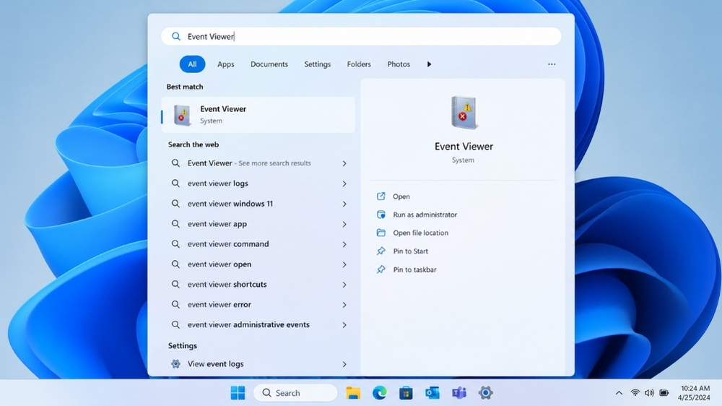Expand chevron for event viewer shortcuts
722x406 pixels.
[x=344, y=285]
